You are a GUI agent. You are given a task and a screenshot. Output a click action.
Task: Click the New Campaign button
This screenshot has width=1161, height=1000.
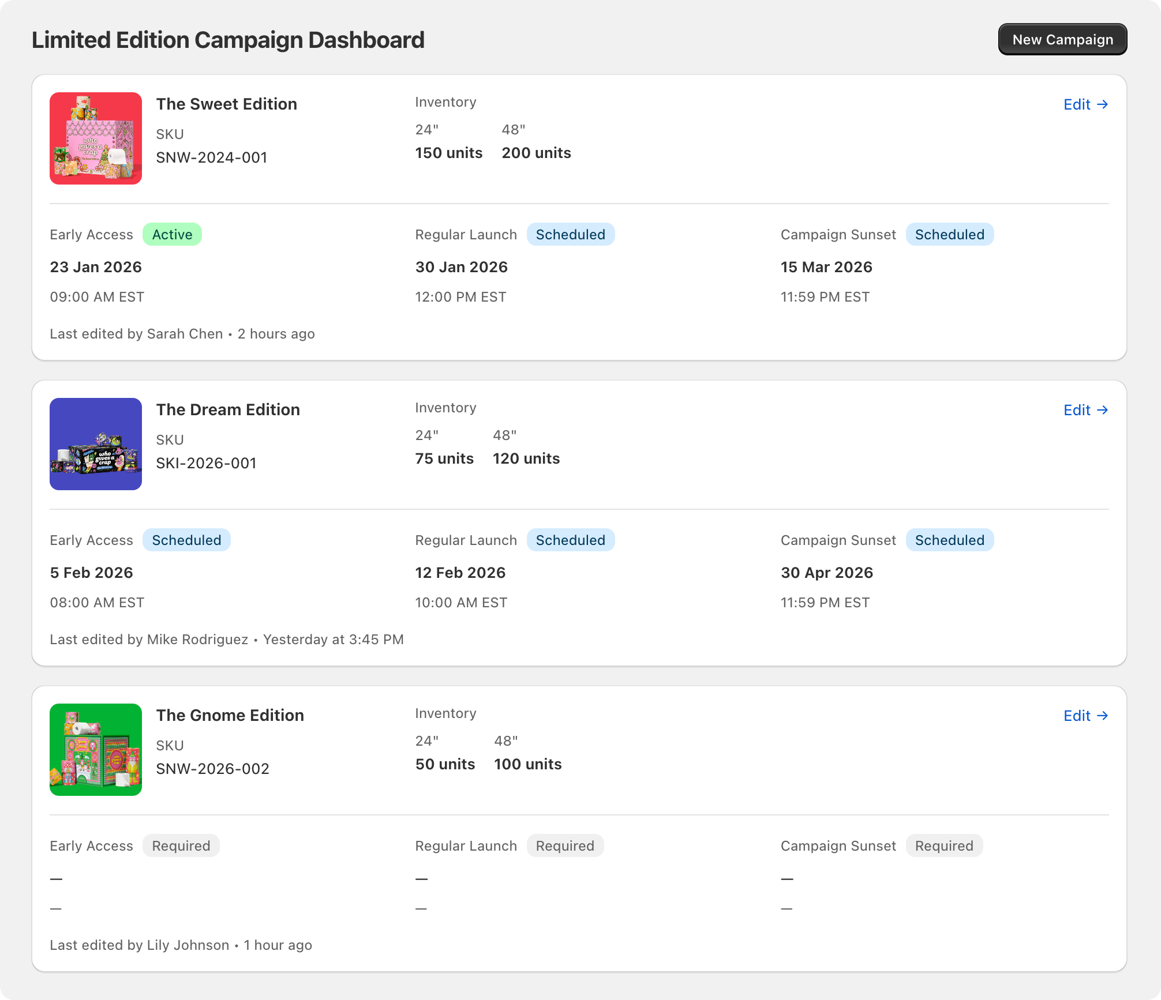click(x=1062, y=39)
